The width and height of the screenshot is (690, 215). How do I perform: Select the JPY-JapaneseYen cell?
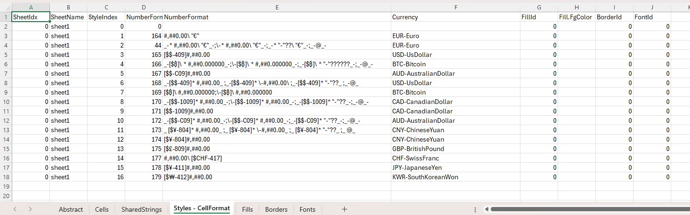coord(455,167)
